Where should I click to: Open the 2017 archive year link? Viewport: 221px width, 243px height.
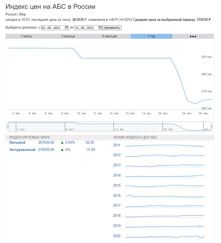117,206
